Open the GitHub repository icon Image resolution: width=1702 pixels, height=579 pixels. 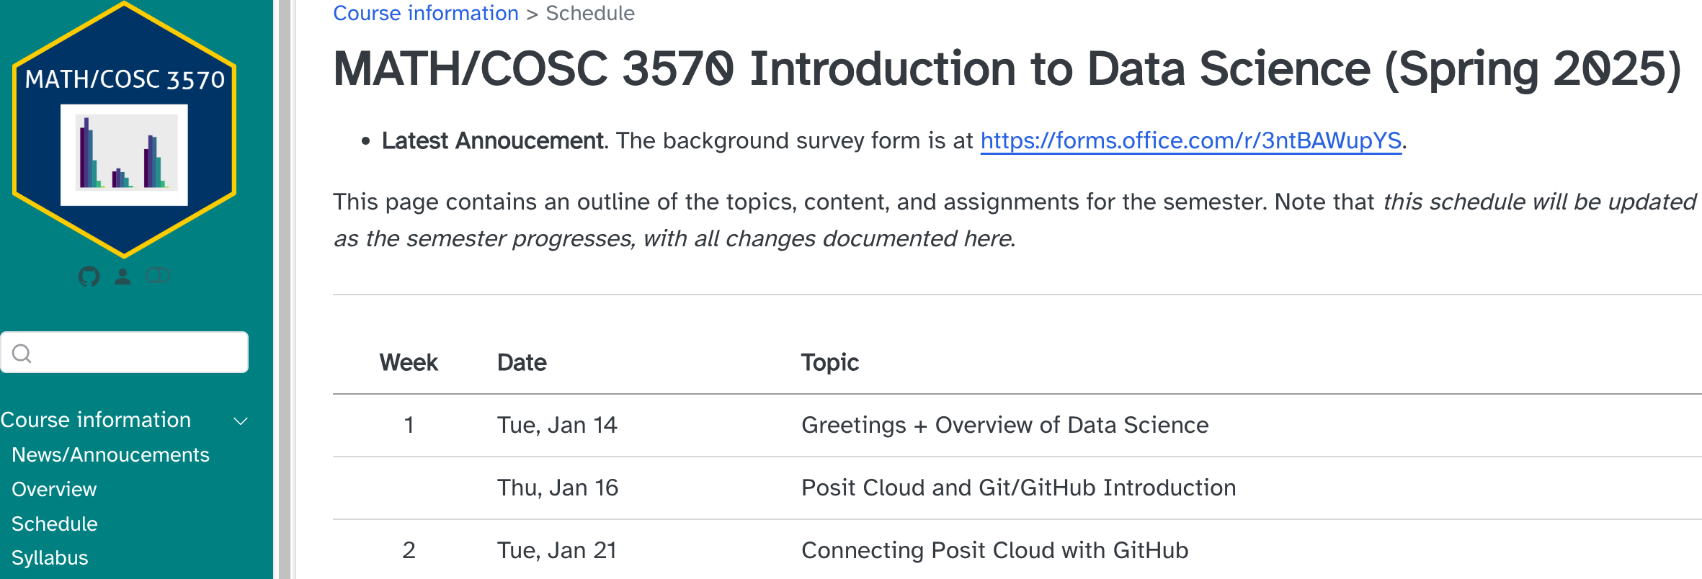[89, 277]
